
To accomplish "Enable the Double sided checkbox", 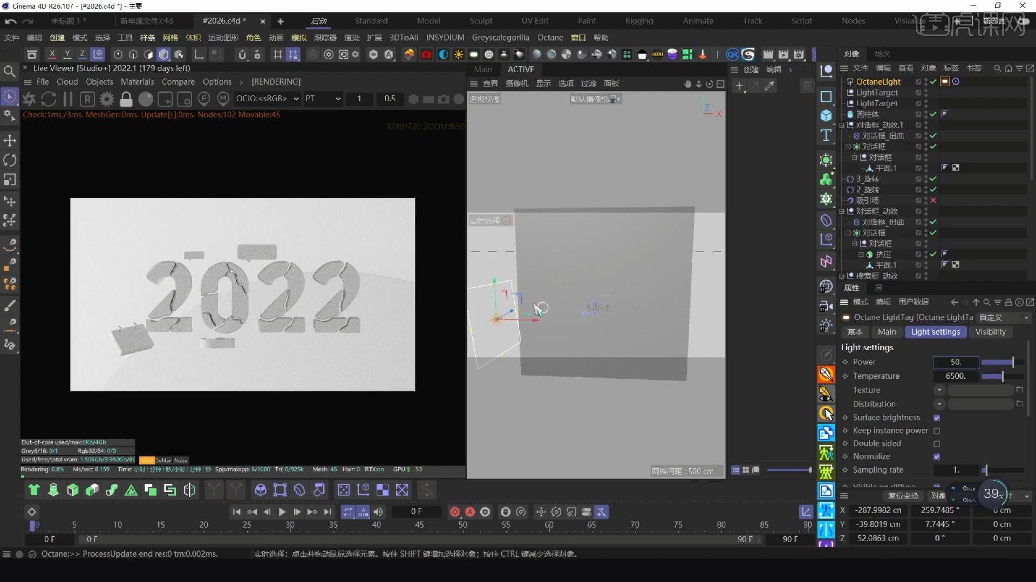I will tap(937, 444).
